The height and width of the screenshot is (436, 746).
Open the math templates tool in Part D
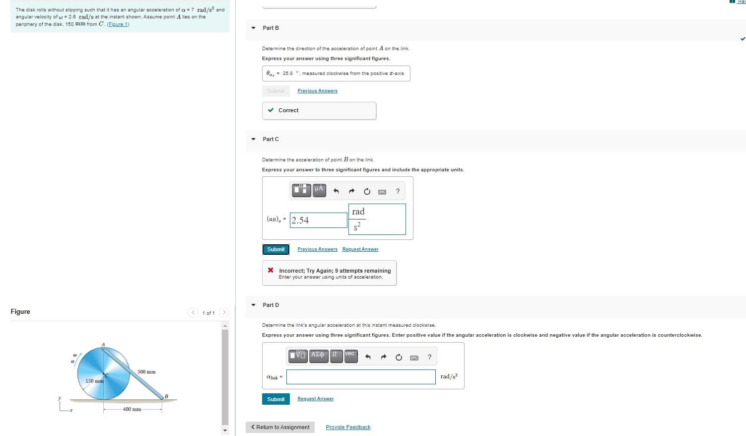(298, 356)
